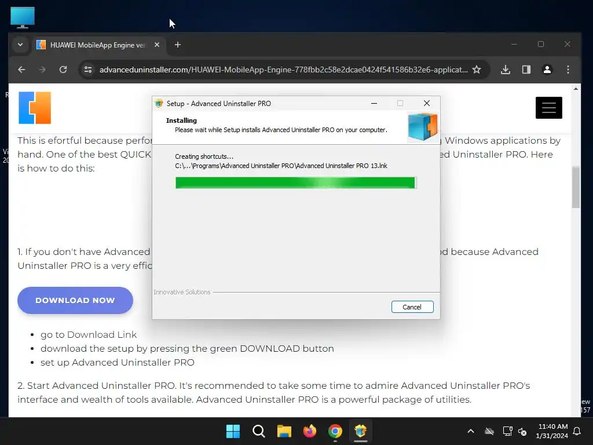Close the Setup dialog window

(x=427, y=103)
